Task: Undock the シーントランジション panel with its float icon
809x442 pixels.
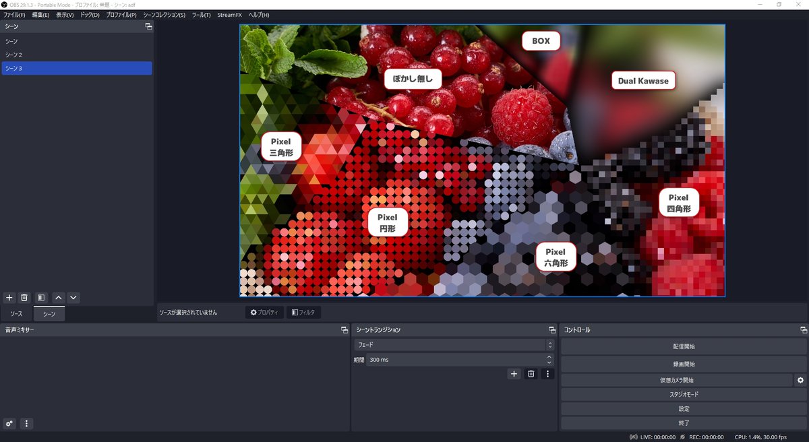Action: 552,330
